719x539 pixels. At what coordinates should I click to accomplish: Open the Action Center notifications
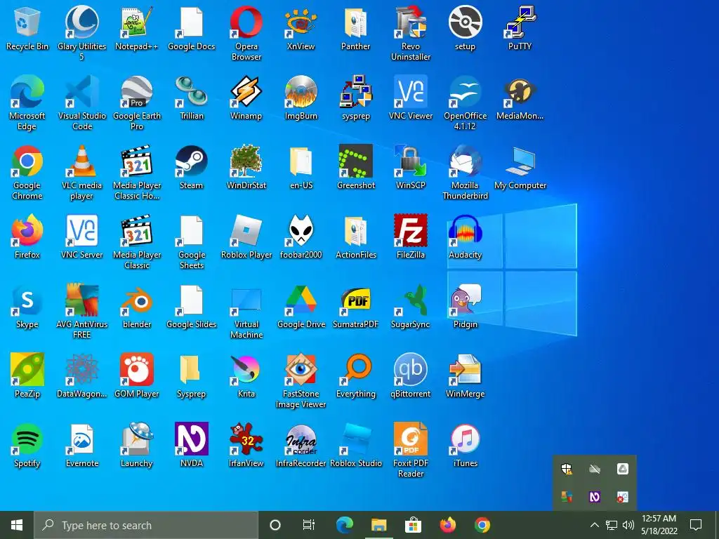click(x=696, y=525)
